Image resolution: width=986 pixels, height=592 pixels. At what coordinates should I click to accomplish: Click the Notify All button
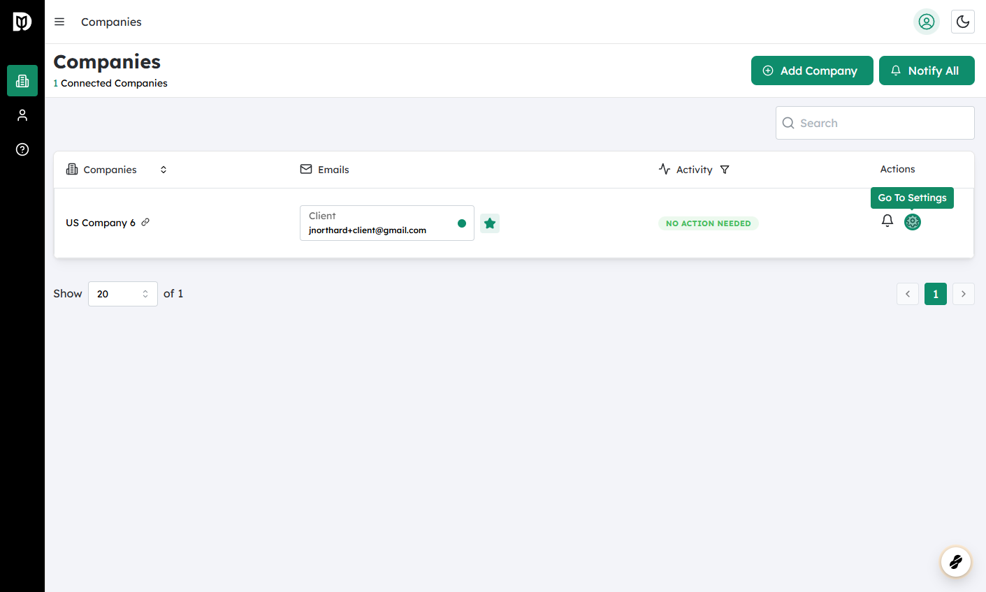coord(926,71)
